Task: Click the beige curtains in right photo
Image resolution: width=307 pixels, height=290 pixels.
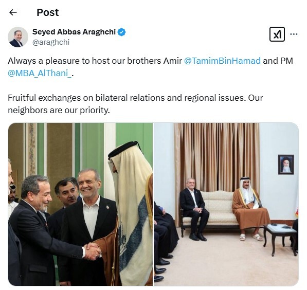Action: [216, 157]
